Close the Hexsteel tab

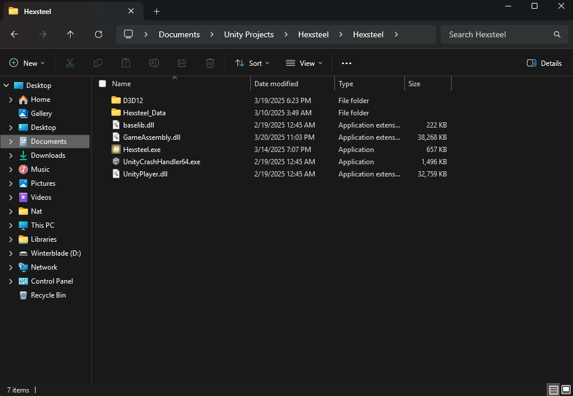(131, 11)
